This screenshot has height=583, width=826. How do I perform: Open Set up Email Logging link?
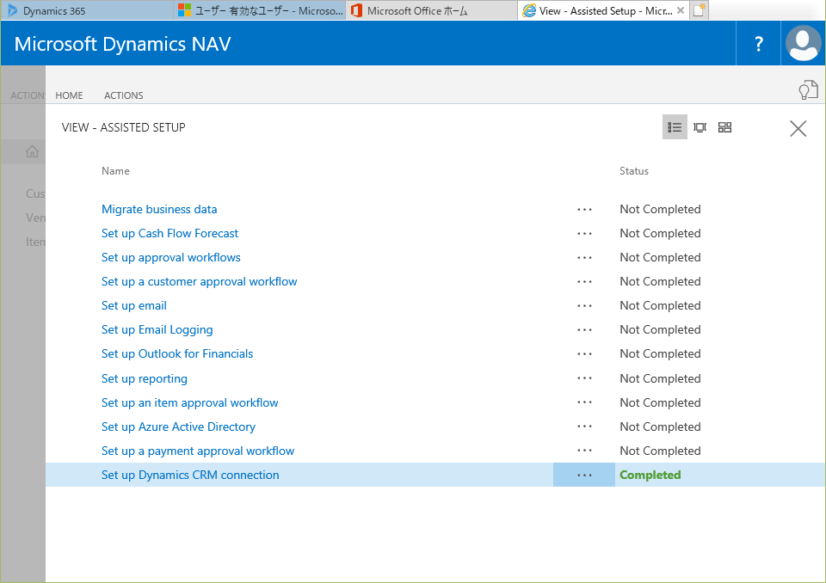[157, 329]
